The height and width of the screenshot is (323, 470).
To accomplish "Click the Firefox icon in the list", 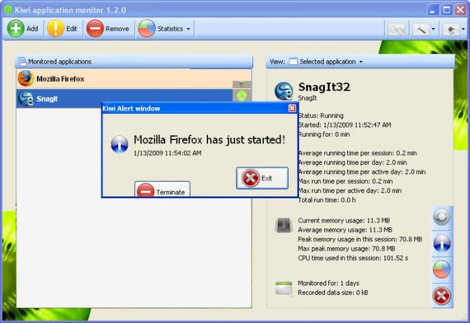I will coord(26,79).
